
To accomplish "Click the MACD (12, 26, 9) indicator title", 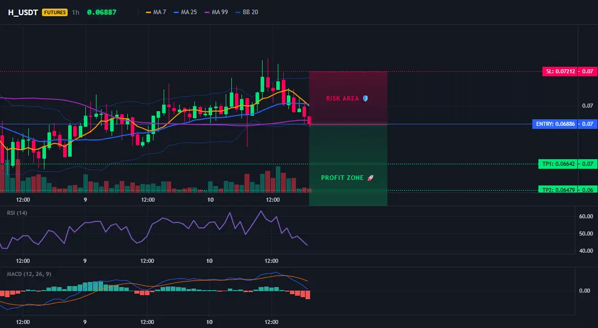I will [x=29, y=274].
